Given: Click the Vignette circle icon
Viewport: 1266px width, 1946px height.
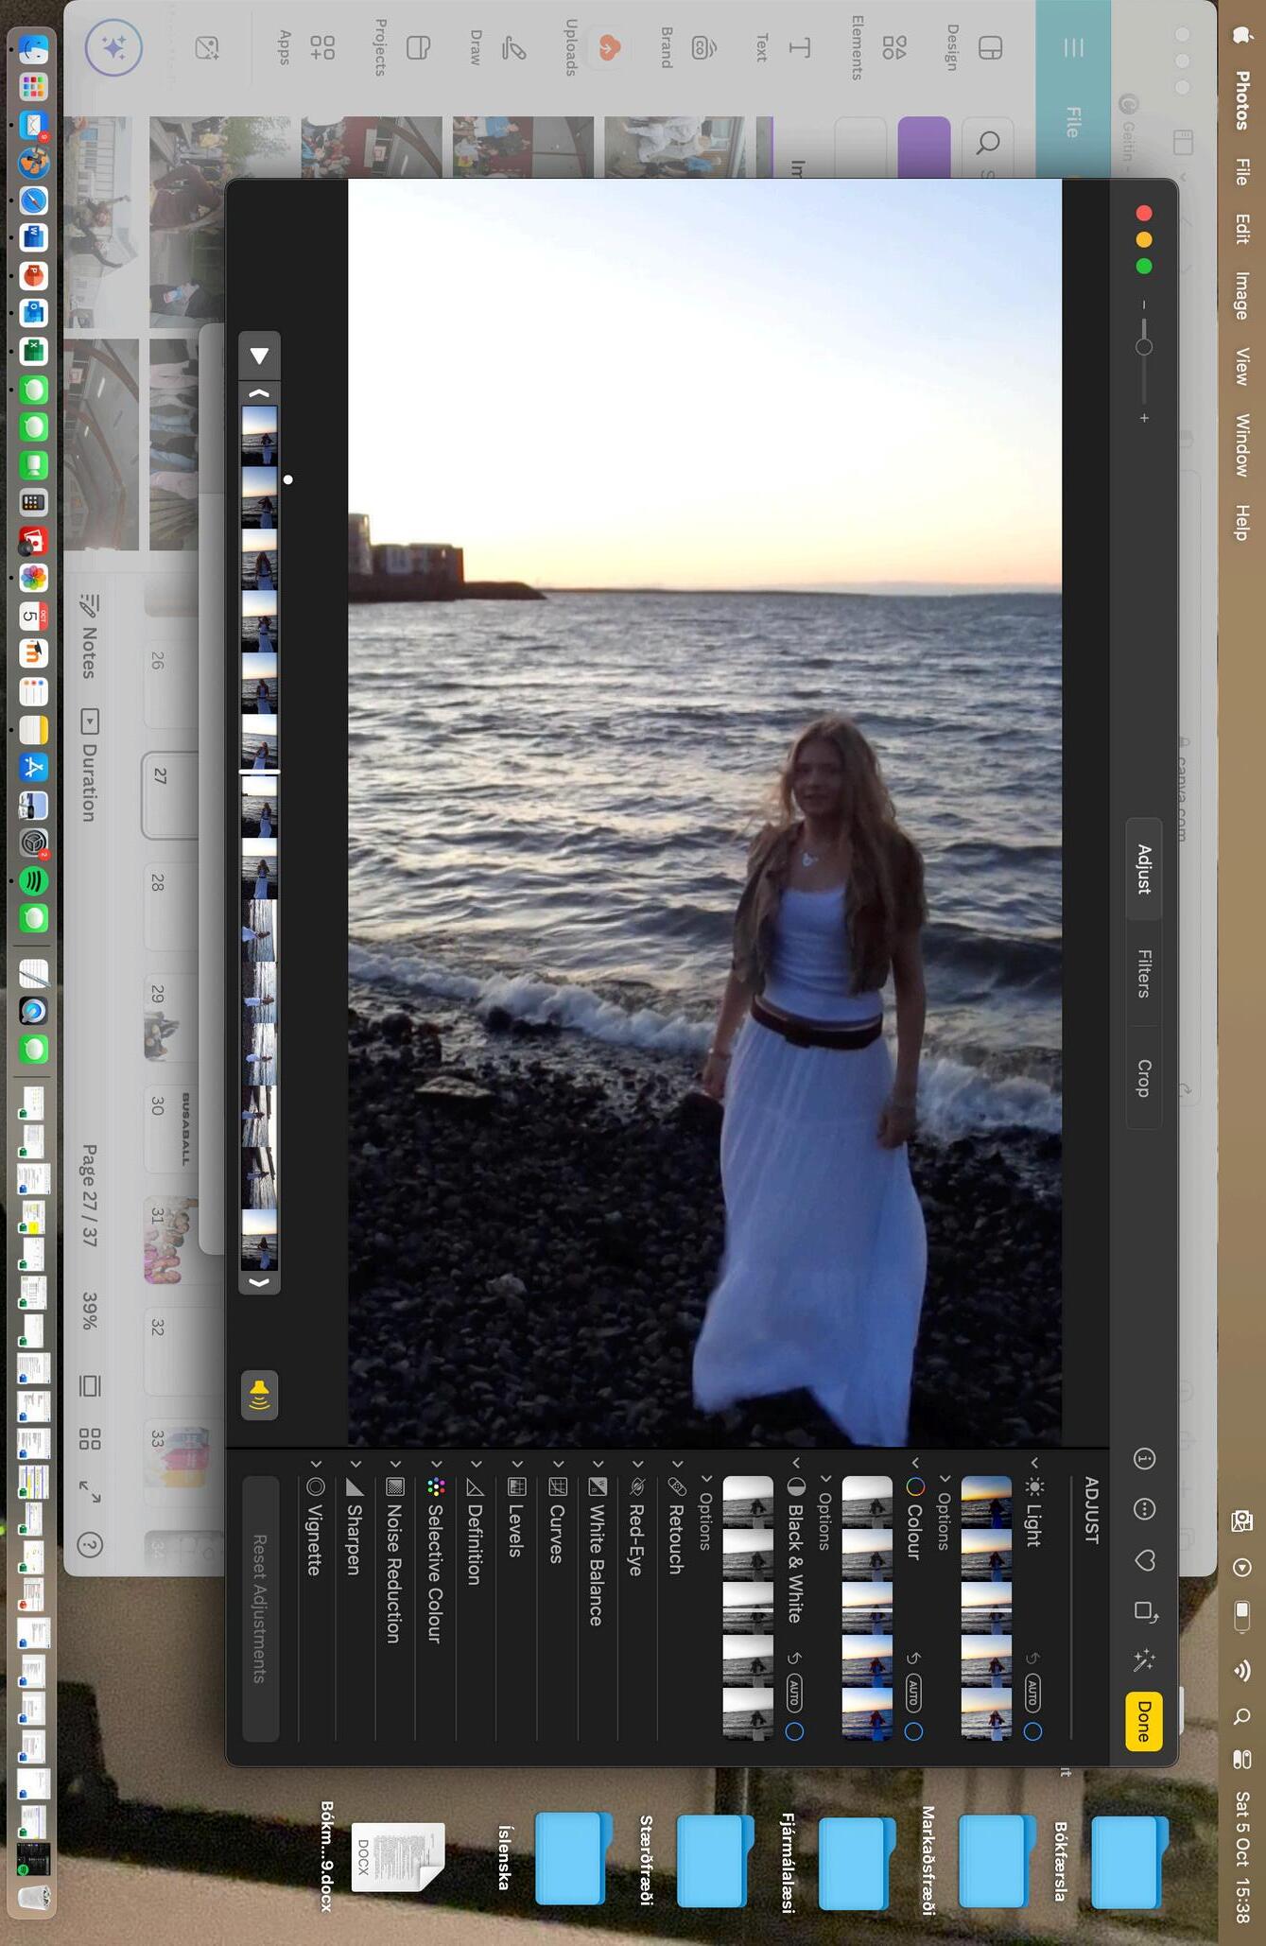Looking at the screenshot, I should point(316,1487).
